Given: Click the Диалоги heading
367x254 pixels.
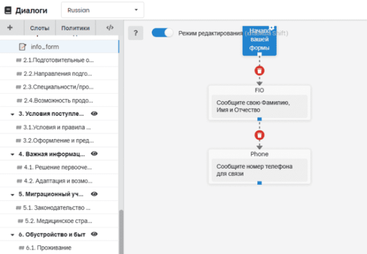Looking at the screenshot, I should [x=31, y=10].
